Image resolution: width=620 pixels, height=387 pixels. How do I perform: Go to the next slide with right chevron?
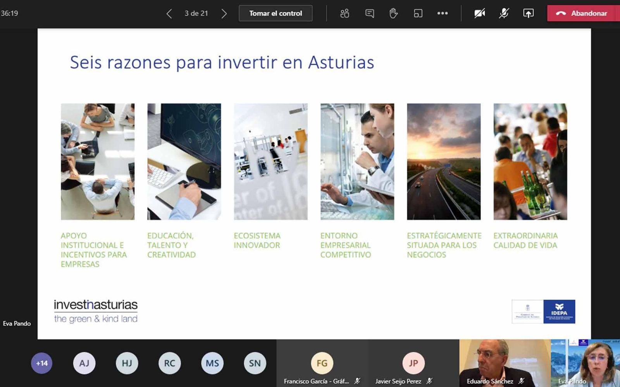224,13
